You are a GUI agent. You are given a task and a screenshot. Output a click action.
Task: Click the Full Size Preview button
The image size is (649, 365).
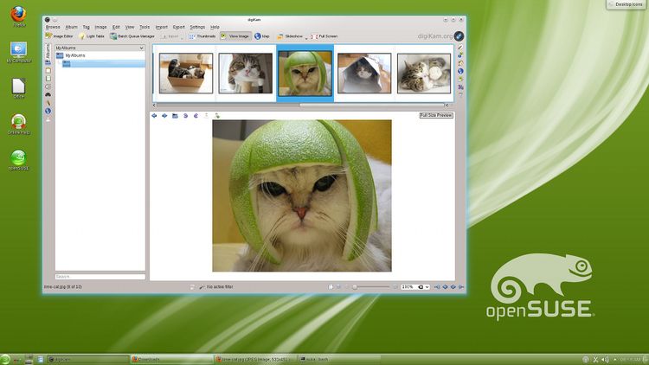pyautogui.click(x=435, y=115)
